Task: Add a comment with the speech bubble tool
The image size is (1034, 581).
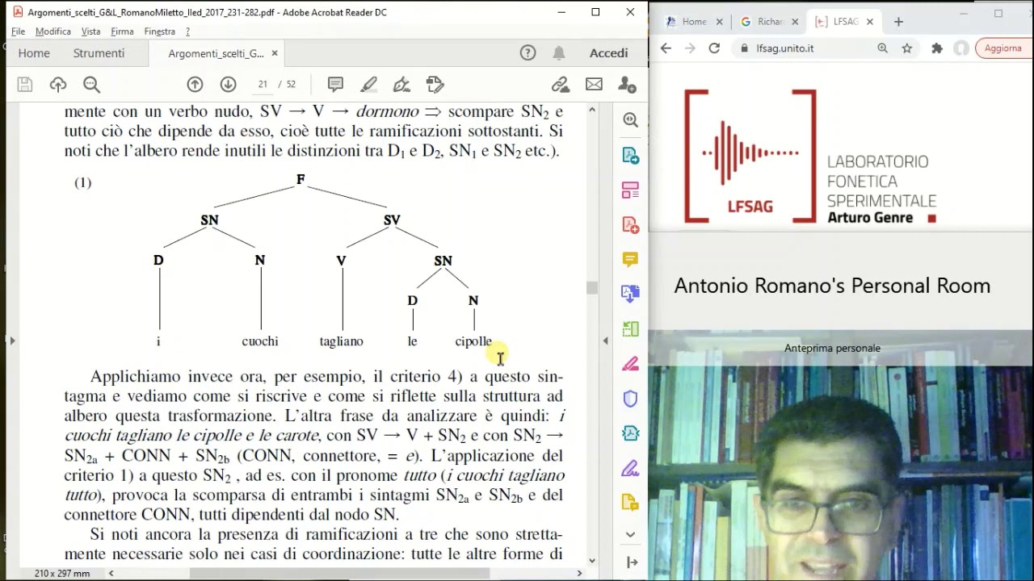Action: [335, 85]
